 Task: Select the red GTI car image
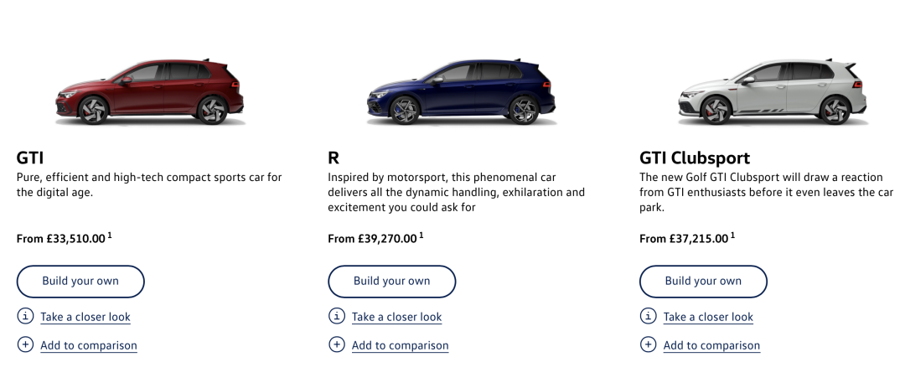point(150,92)
